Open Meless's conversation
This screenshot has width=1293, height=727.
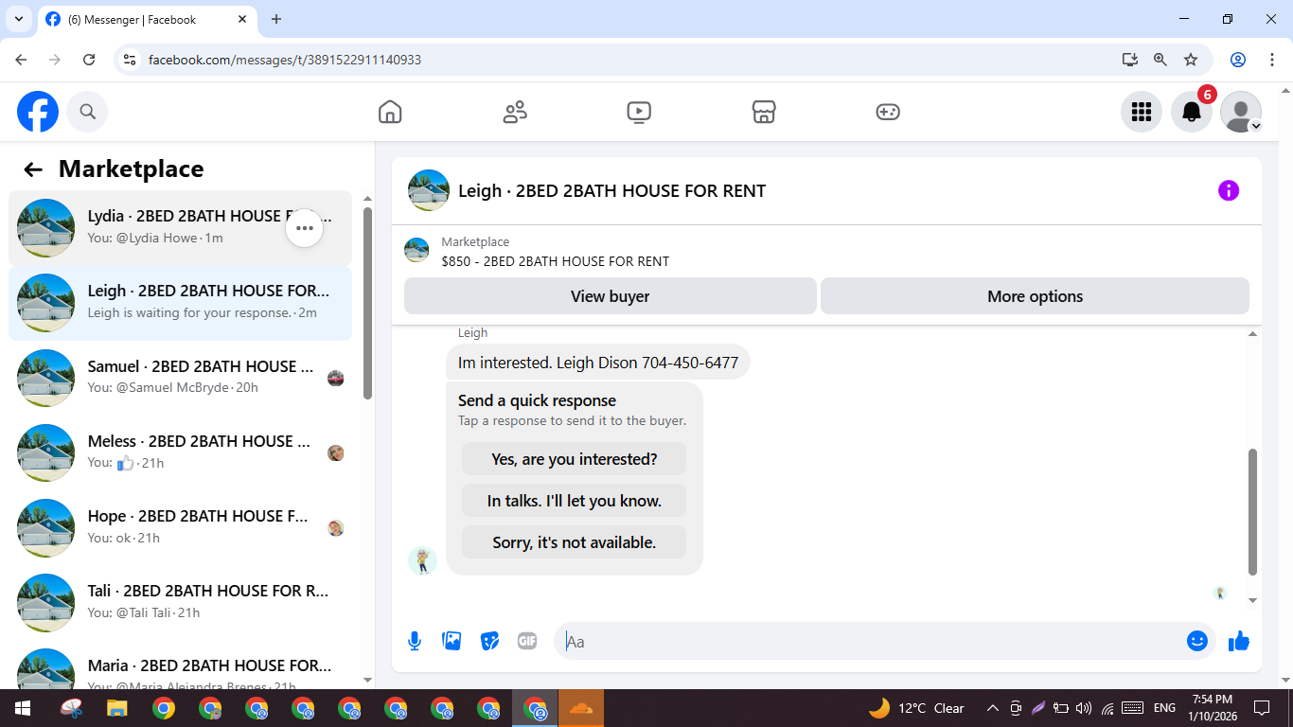[x=180, y=452]
